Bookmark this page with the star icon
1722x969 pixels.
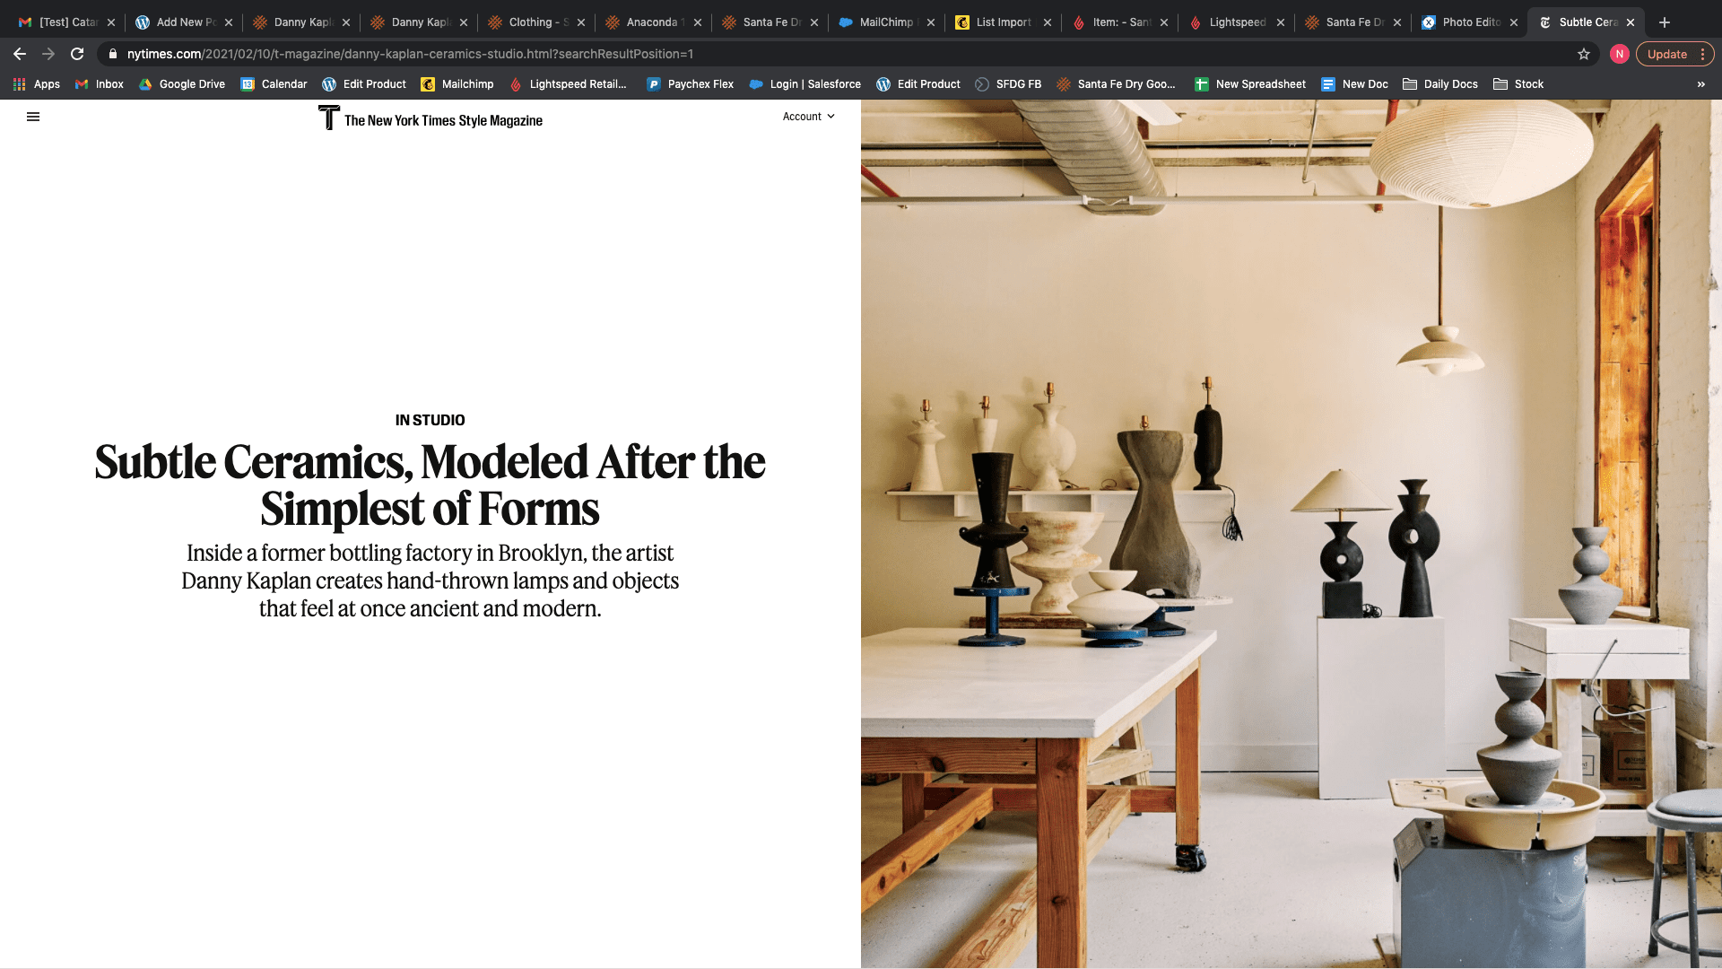[x=1584, y=54]
